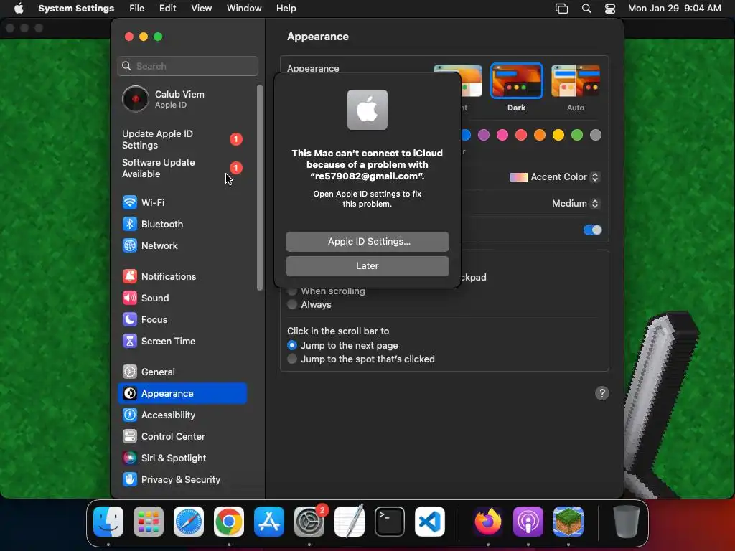Toggle the blue switch under Medium
This screenshot has width=735, height=551.
[592, 230]
